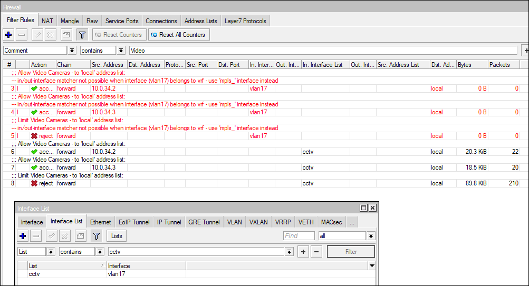This screenshot has width=529, height=286.
Task: Click Reset All Counters button
Action: pos(179,35)
